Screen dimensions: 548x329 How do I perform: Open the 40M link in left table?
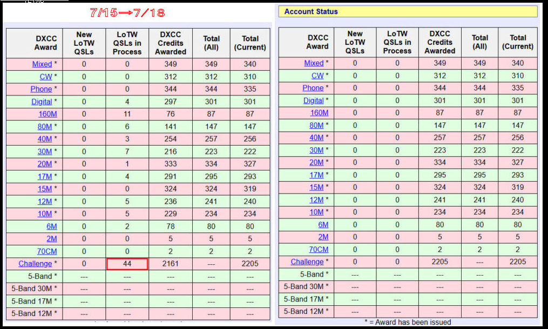pos(45,139)
